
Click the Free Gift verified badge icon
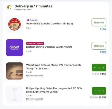point(28,20)
